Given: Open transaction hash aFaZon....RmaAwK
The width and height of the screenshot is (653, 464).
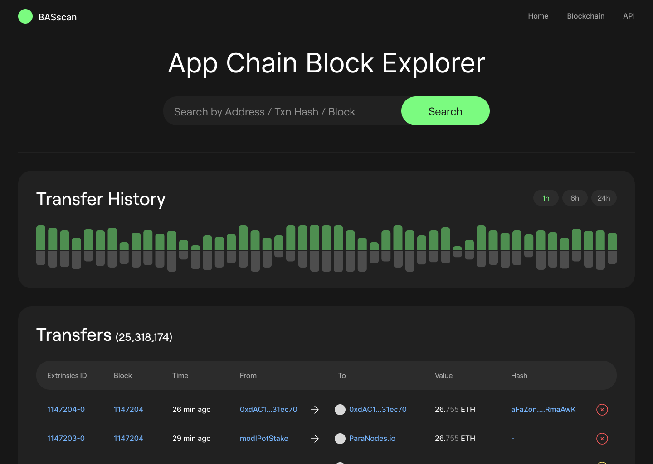Looking at the screenshot, I should pyautogui.click(x=543, y=410).
